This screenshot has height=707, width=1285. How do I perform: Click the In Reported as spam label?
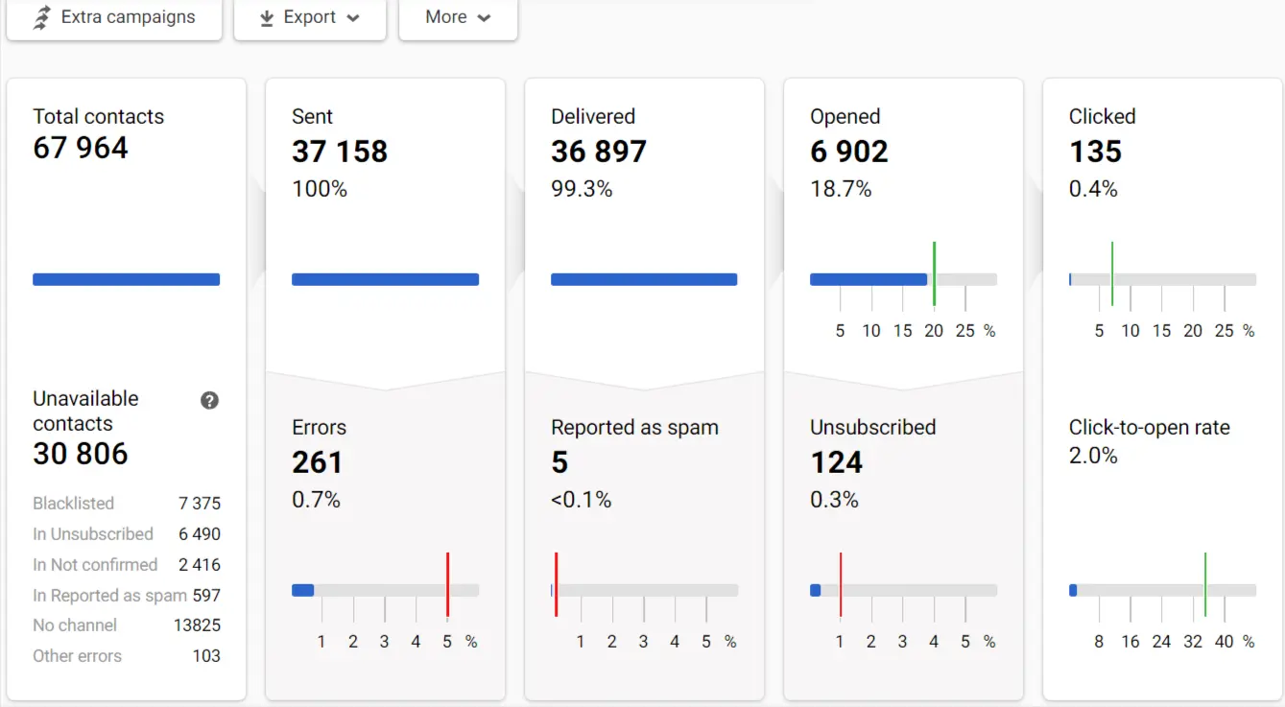coord(109,595)
